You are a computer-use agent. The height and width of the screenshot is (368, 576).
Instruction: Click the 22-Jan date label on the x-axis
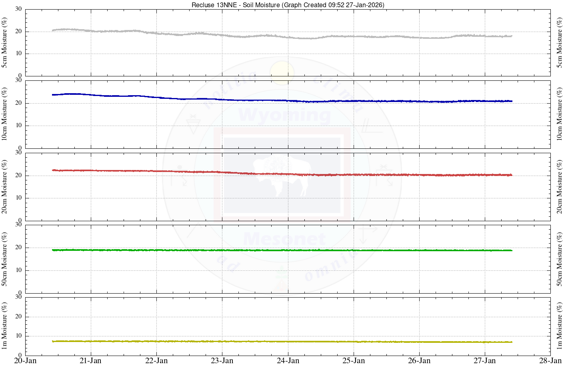point(156,360)
